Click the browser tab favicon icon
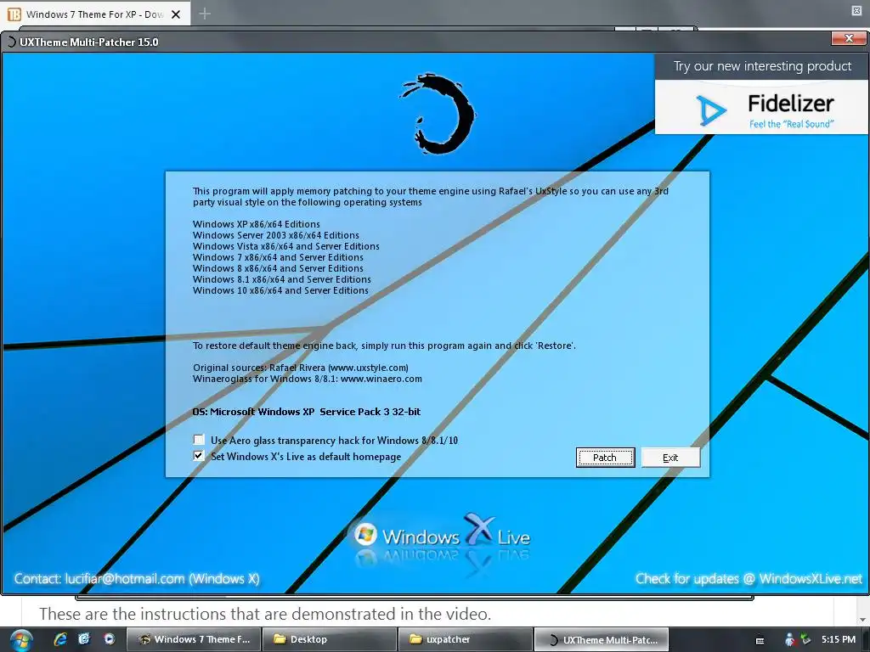This screenshot has width=870, height=652. click(x=14, y=14)
